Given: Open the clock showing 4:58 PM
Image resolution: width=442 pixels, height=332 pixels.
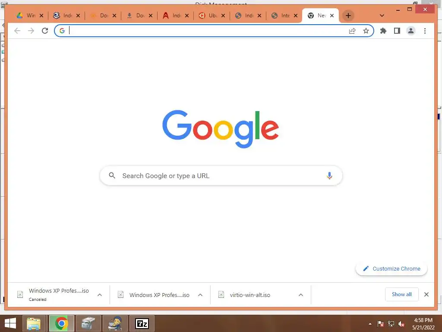Looking at the screenshot, I should point(423,323).
